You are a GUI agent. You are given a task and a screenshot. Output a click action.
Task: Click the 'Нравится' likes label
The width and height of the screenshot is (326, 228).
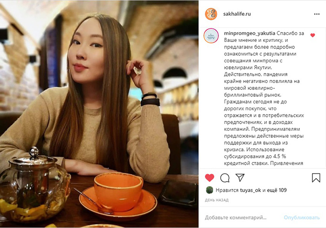pos(227,190)
